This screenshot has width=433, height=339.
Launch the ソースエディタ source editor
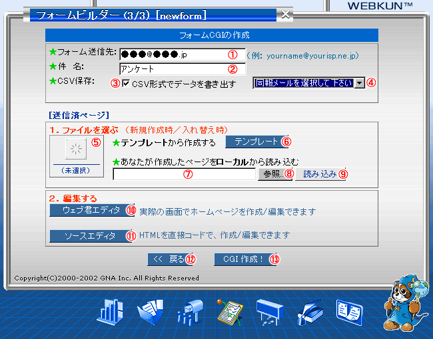[87, 235]
